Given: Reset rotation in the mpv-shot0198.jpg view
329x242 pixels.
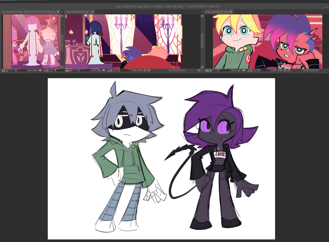Looking at the screenshot, I should click(145, 70).
